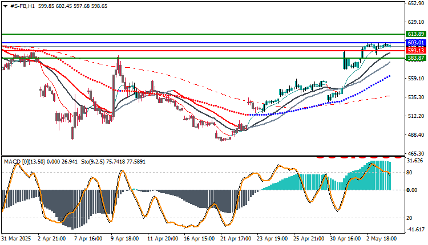
Task: Select the green 613.89 price label
Action: coord(415,34)
